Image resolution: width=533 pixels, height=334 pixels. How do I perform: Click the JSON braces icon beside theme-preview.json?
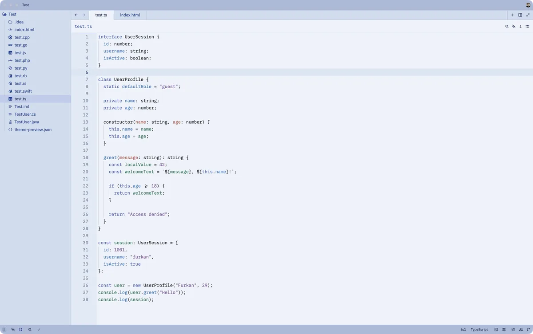tap(10, 130)
